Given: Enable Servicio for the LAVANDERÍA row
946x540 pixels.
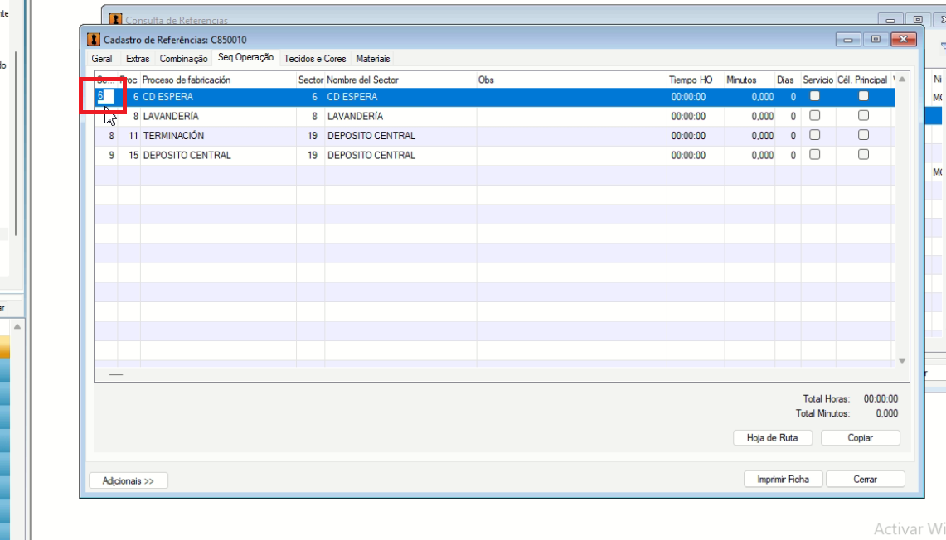Looking at the screenshot, I should tap(814, 115).
